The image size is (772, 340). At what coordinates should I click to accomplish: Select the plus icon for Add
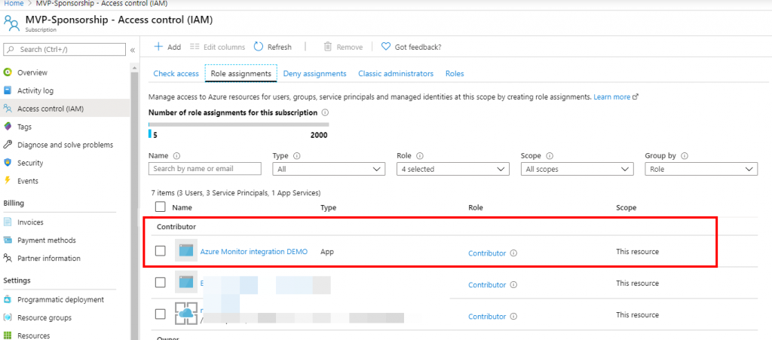point(158,47)
